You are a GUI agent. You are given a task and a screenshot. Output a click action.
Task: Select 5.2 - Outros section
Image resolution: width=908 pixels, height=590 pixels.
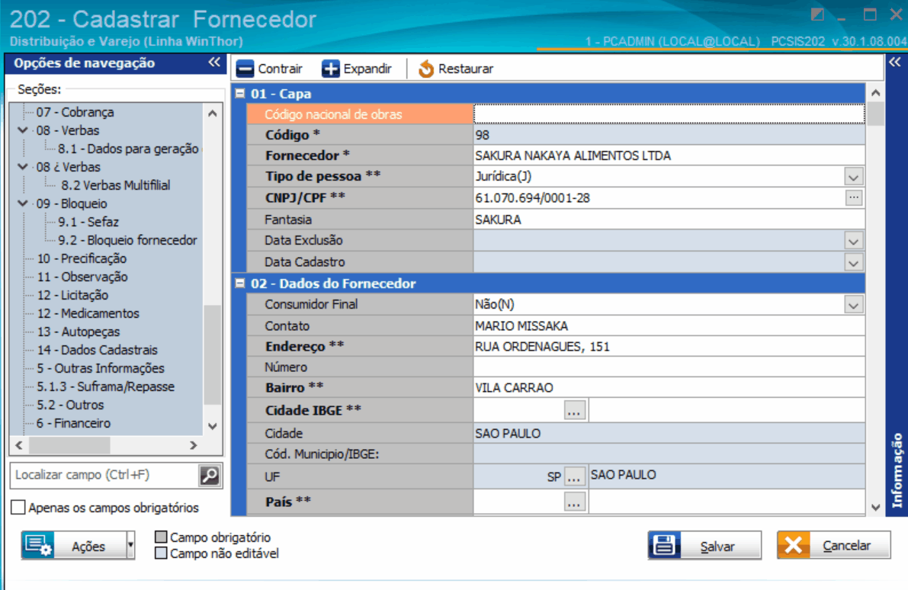click(x=70, y=405)
